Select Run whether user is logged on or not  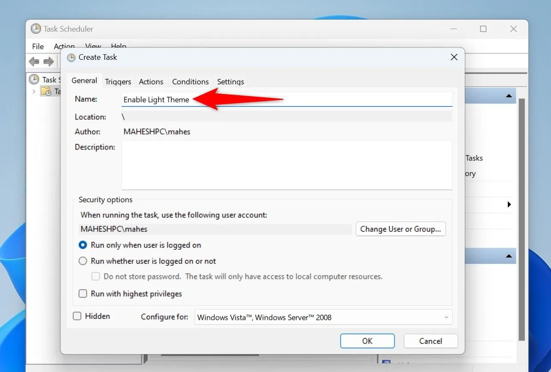83,261
